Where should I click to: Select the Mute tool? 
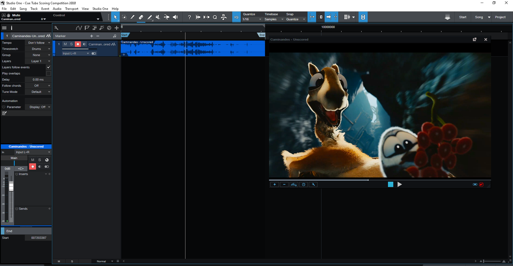click(158, 17)
